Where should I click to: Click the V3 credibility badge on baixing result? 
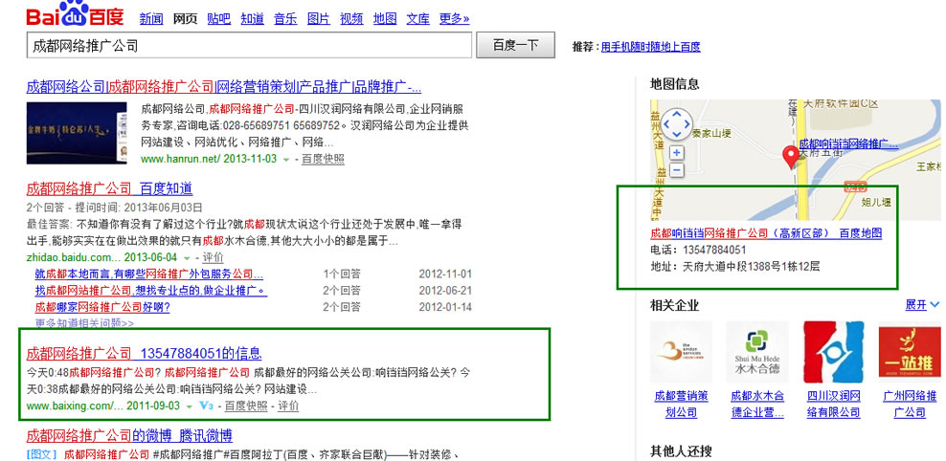(206, 406)
